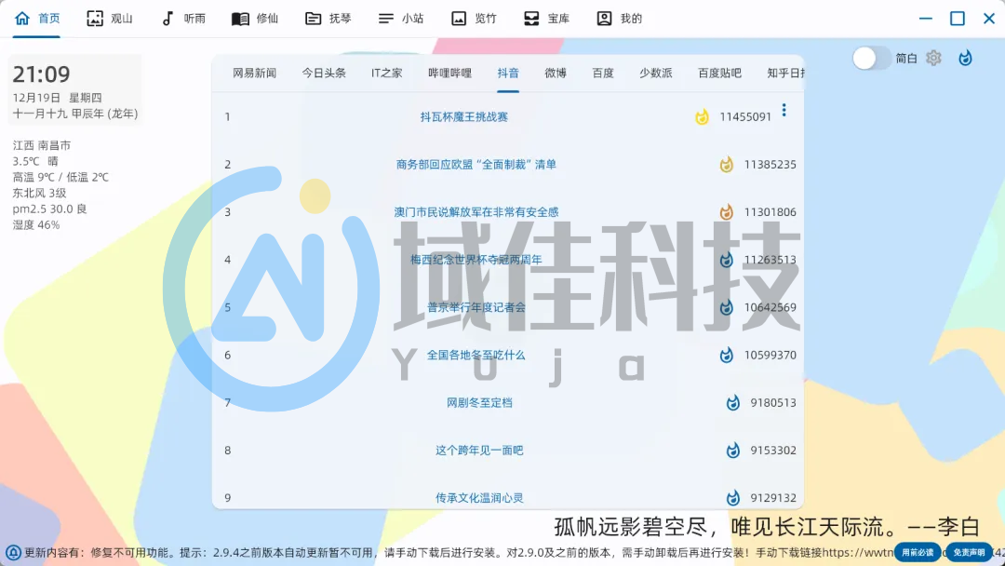Open the 首页 home tab
This screenshot has width=1005, height=566.
(x=37, y=19)
